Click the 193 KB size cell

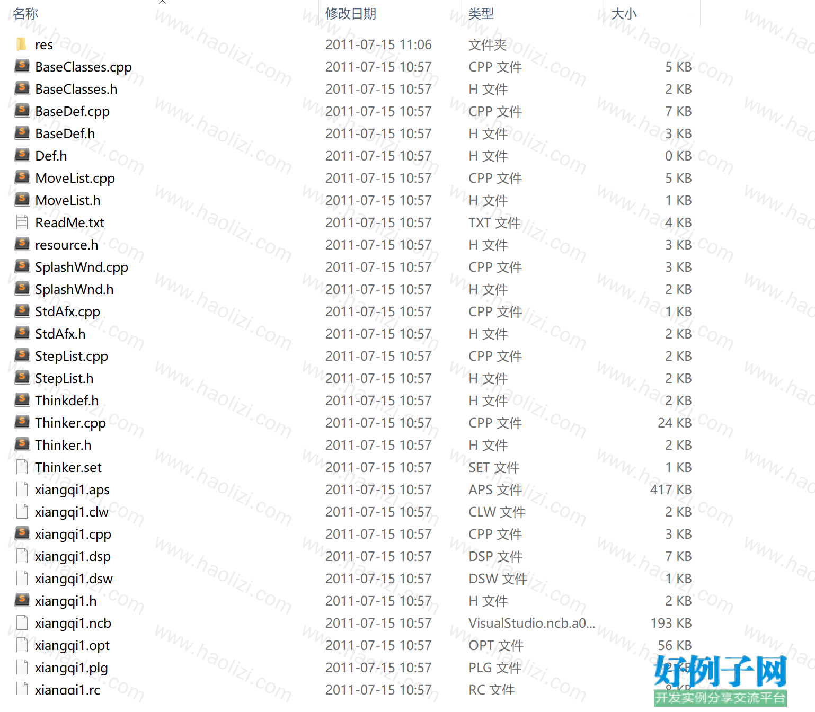click(x=671, y=624)
